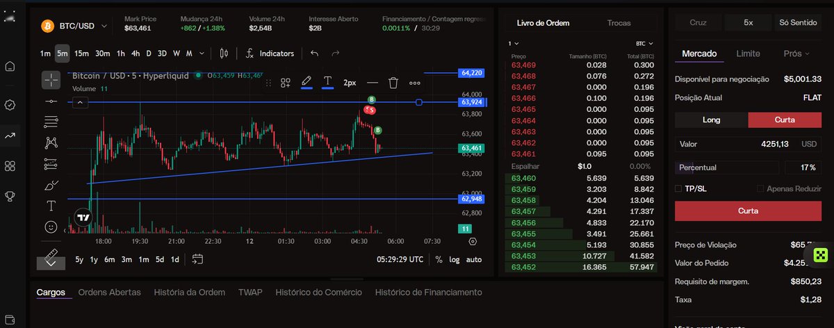Toggle percent scale on chart

point(439,259)
